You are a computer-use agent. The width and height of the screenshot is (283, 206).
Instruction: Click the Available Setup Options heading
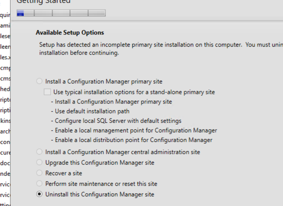(x=70, y=33)
